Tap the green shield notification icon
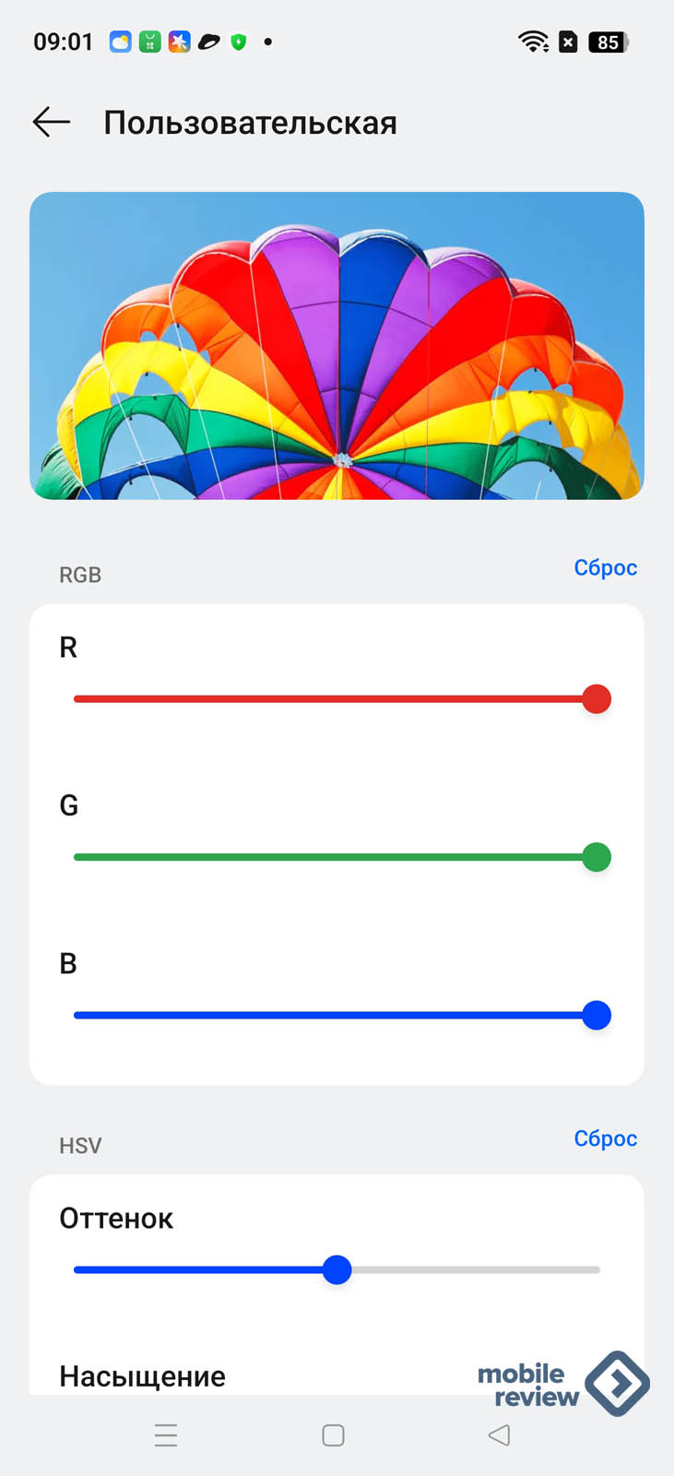Image resolution: width=674 pixels, height=1476 pixels. coord(239,42)
